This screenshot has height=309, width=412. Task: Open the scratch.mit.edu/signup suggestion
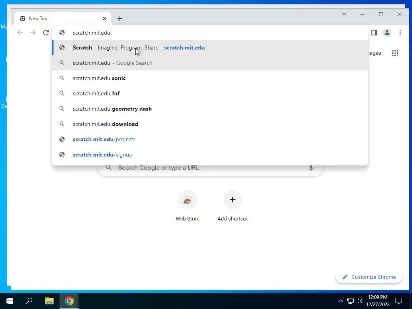coord(210,154)
